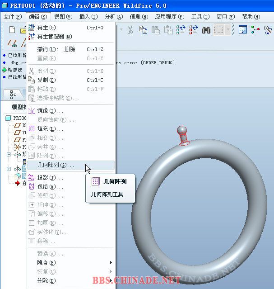The width and height of the screenshot is (274, 289).
Task: Click the Regenerate icon in Edit menu
Action: coord(31,28)
